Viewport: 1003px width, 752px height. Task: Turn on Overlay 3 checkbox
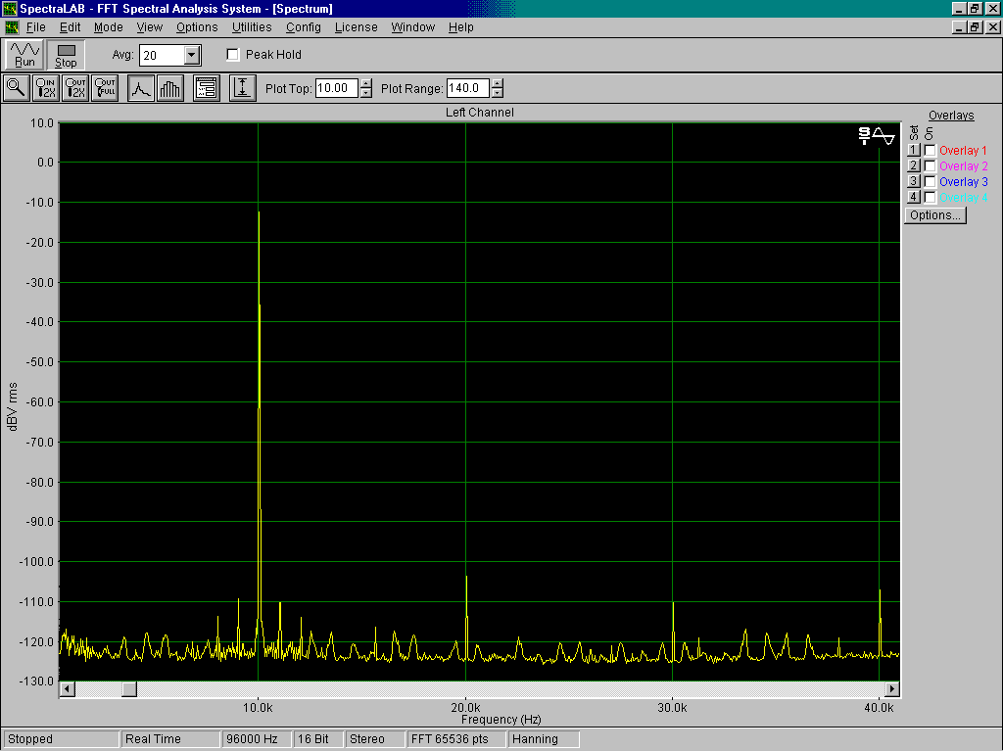931,182
